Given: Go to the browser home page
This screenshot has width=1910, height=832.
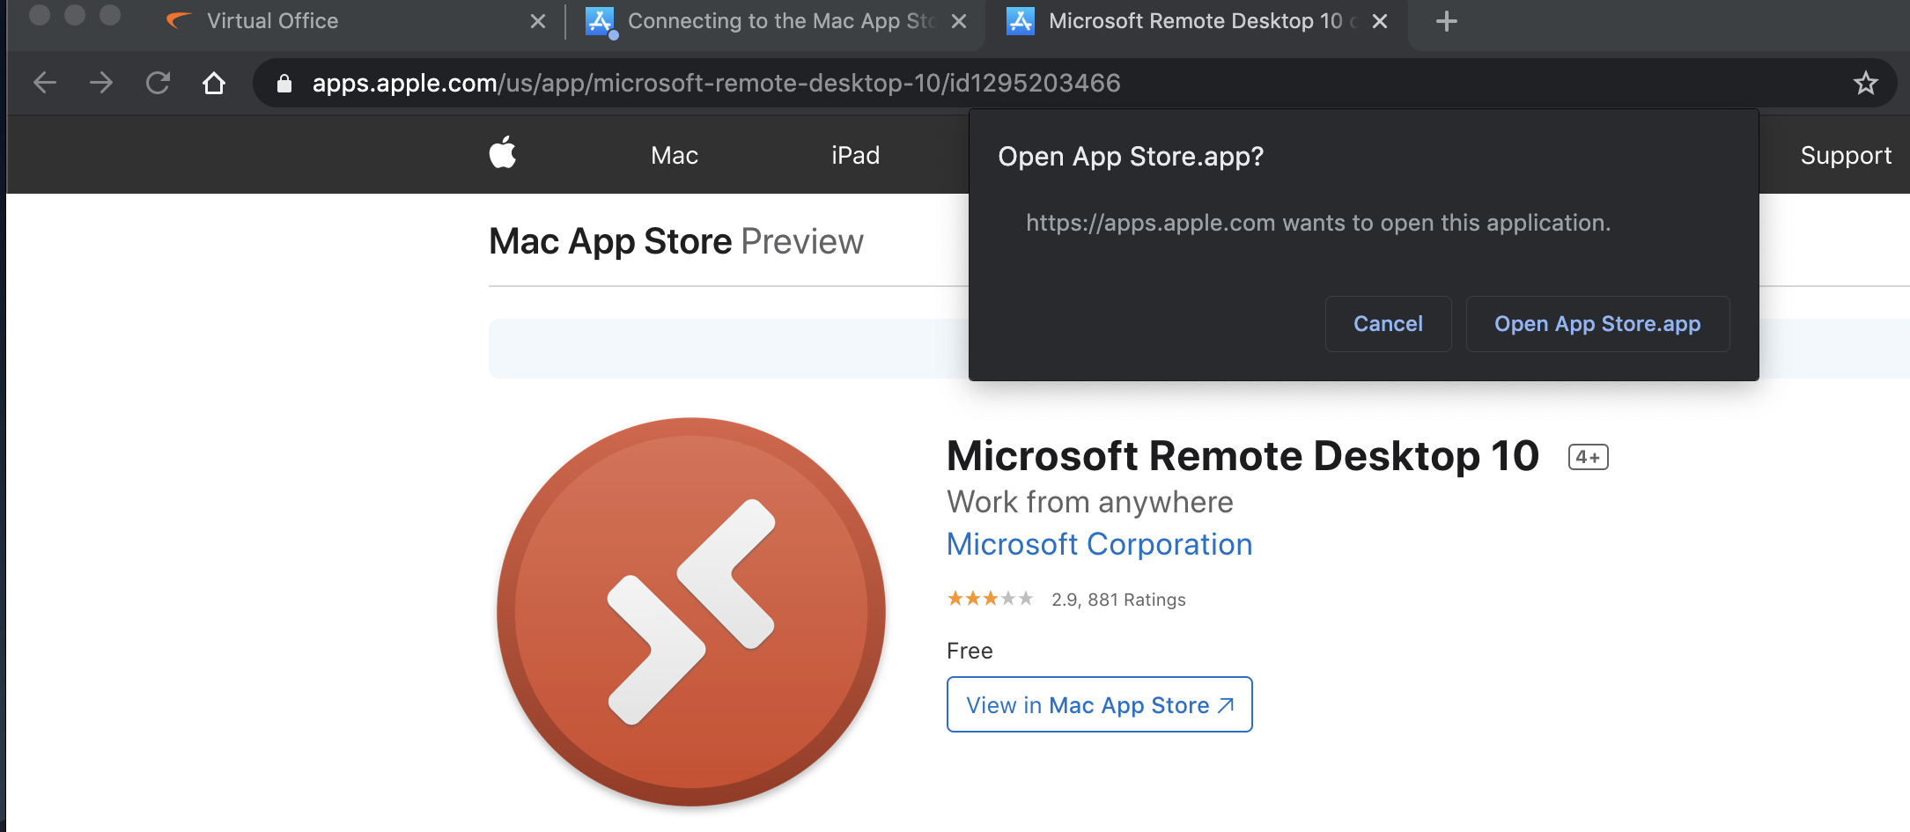Looking at the screenshot, I should pos(214,83).
